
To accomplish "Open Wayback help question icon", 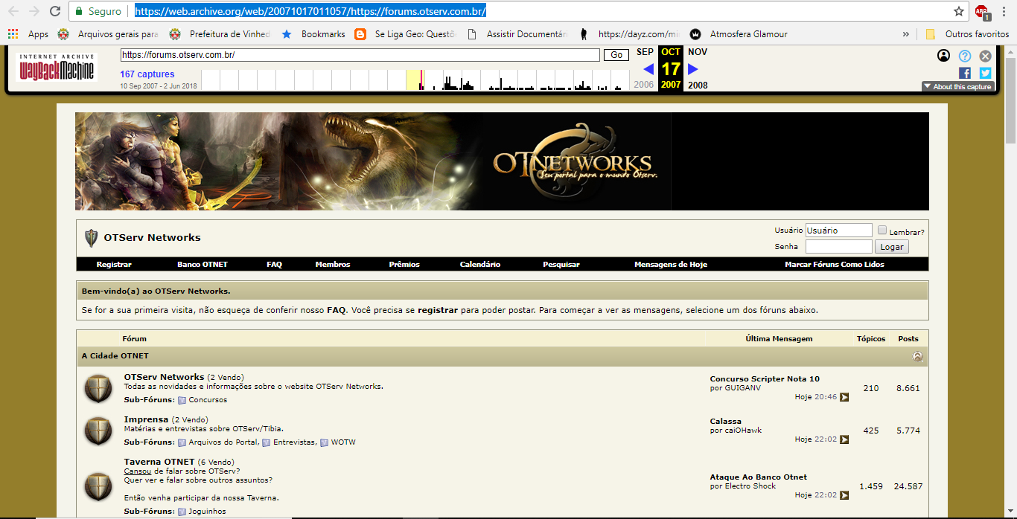I will coord(965,56).
